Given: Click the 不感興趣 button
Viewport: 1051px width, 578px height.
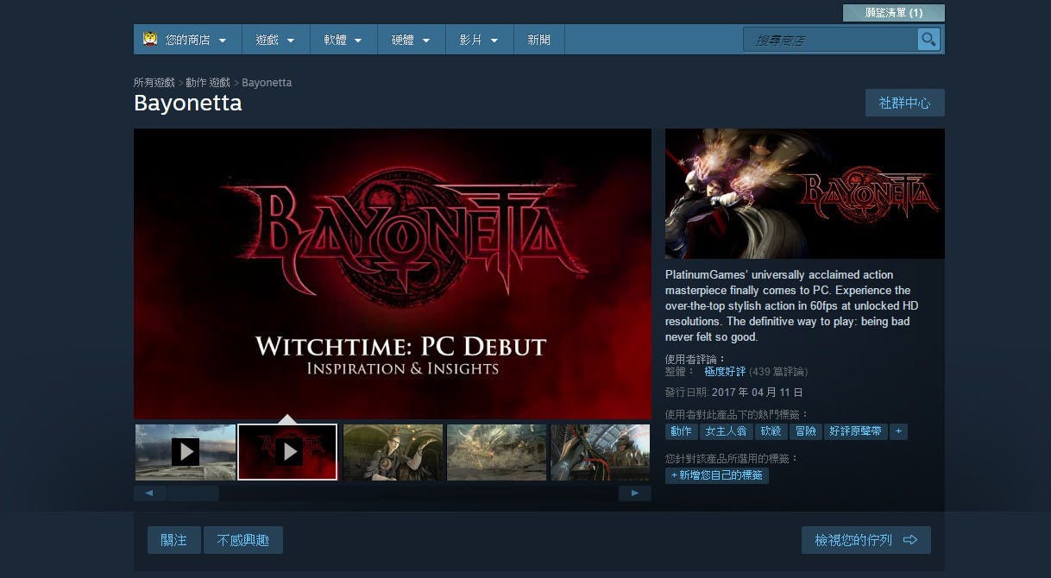Looking at the screenshot, I should [242, 540].
